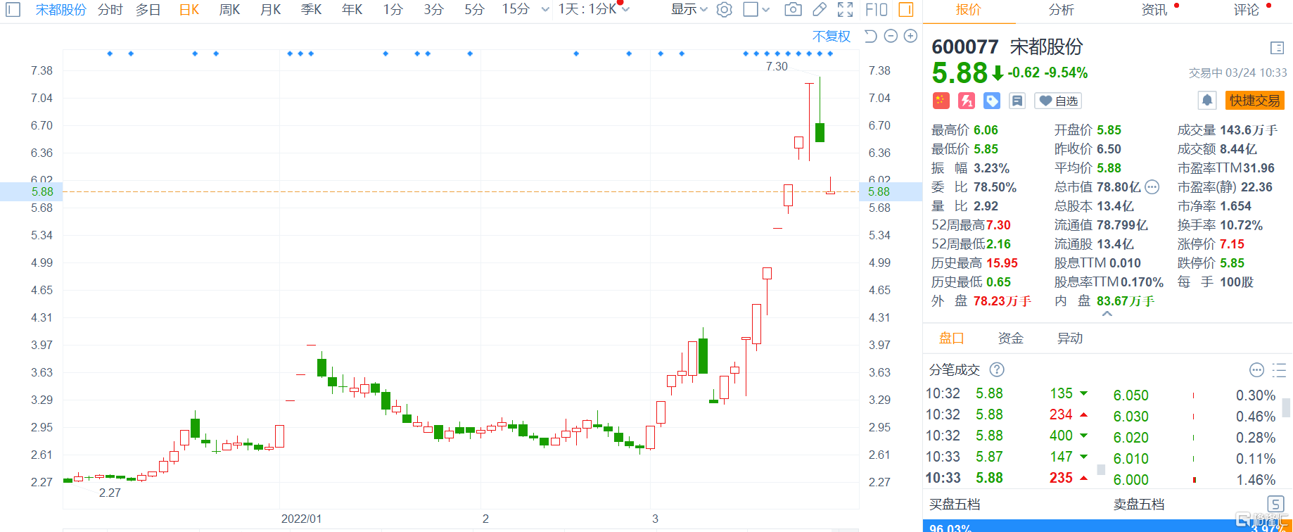Screen dimensions: 1293x532
Task: Click first blue event marker above chart
Action: click(110, 53)
